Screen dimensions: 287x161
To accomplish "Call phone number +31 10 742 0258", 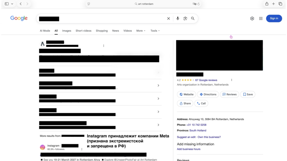I will [196, 125].
